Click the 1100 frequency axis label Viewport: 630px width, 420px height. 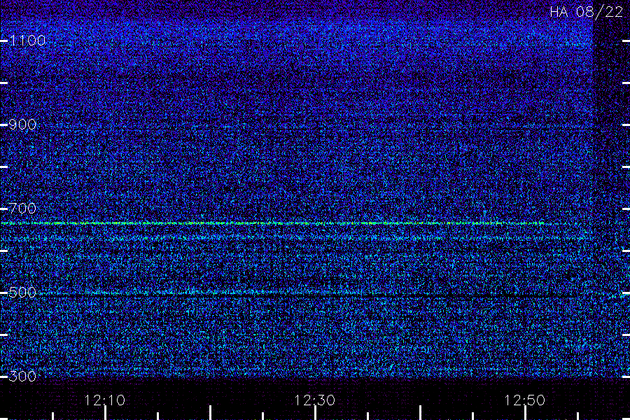coord(27,40)
